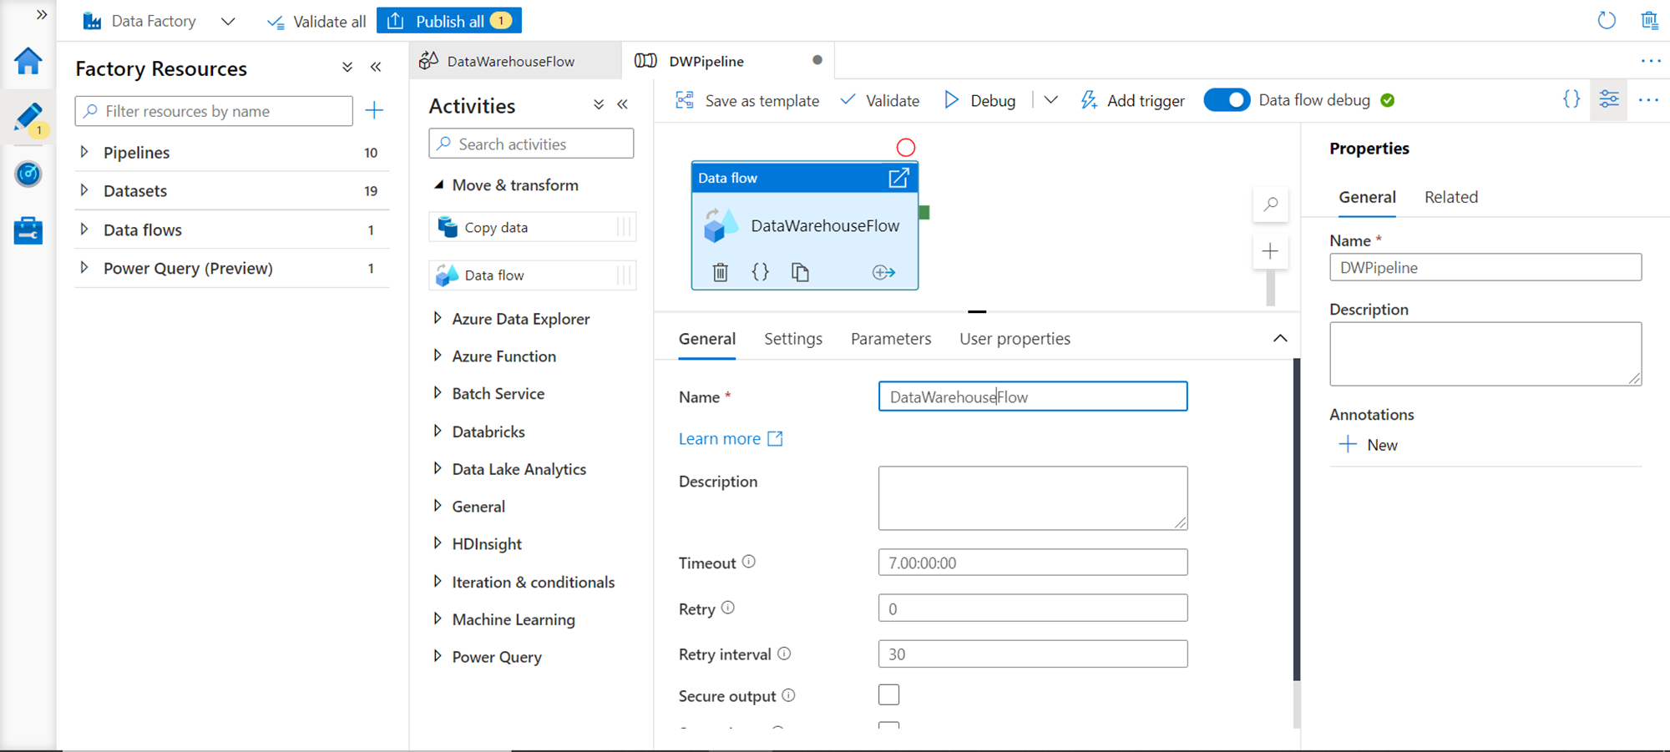Click the Publish all button

(449, 21)
